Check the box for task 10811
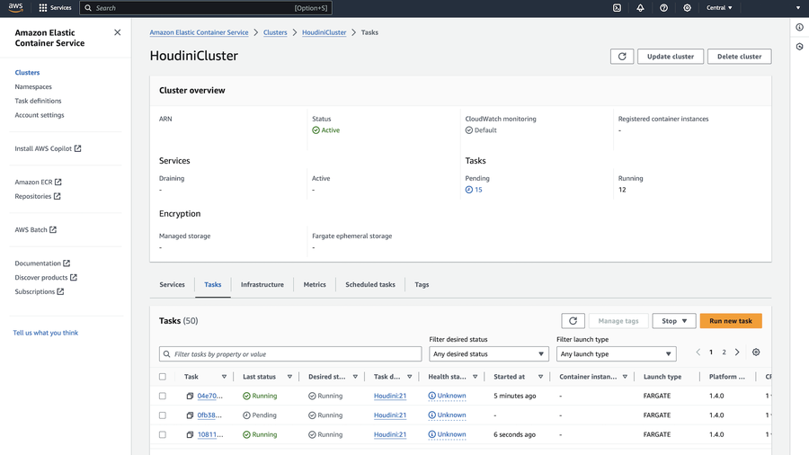The height and width of the screenshot is (455, 809). tap(163, 435)
